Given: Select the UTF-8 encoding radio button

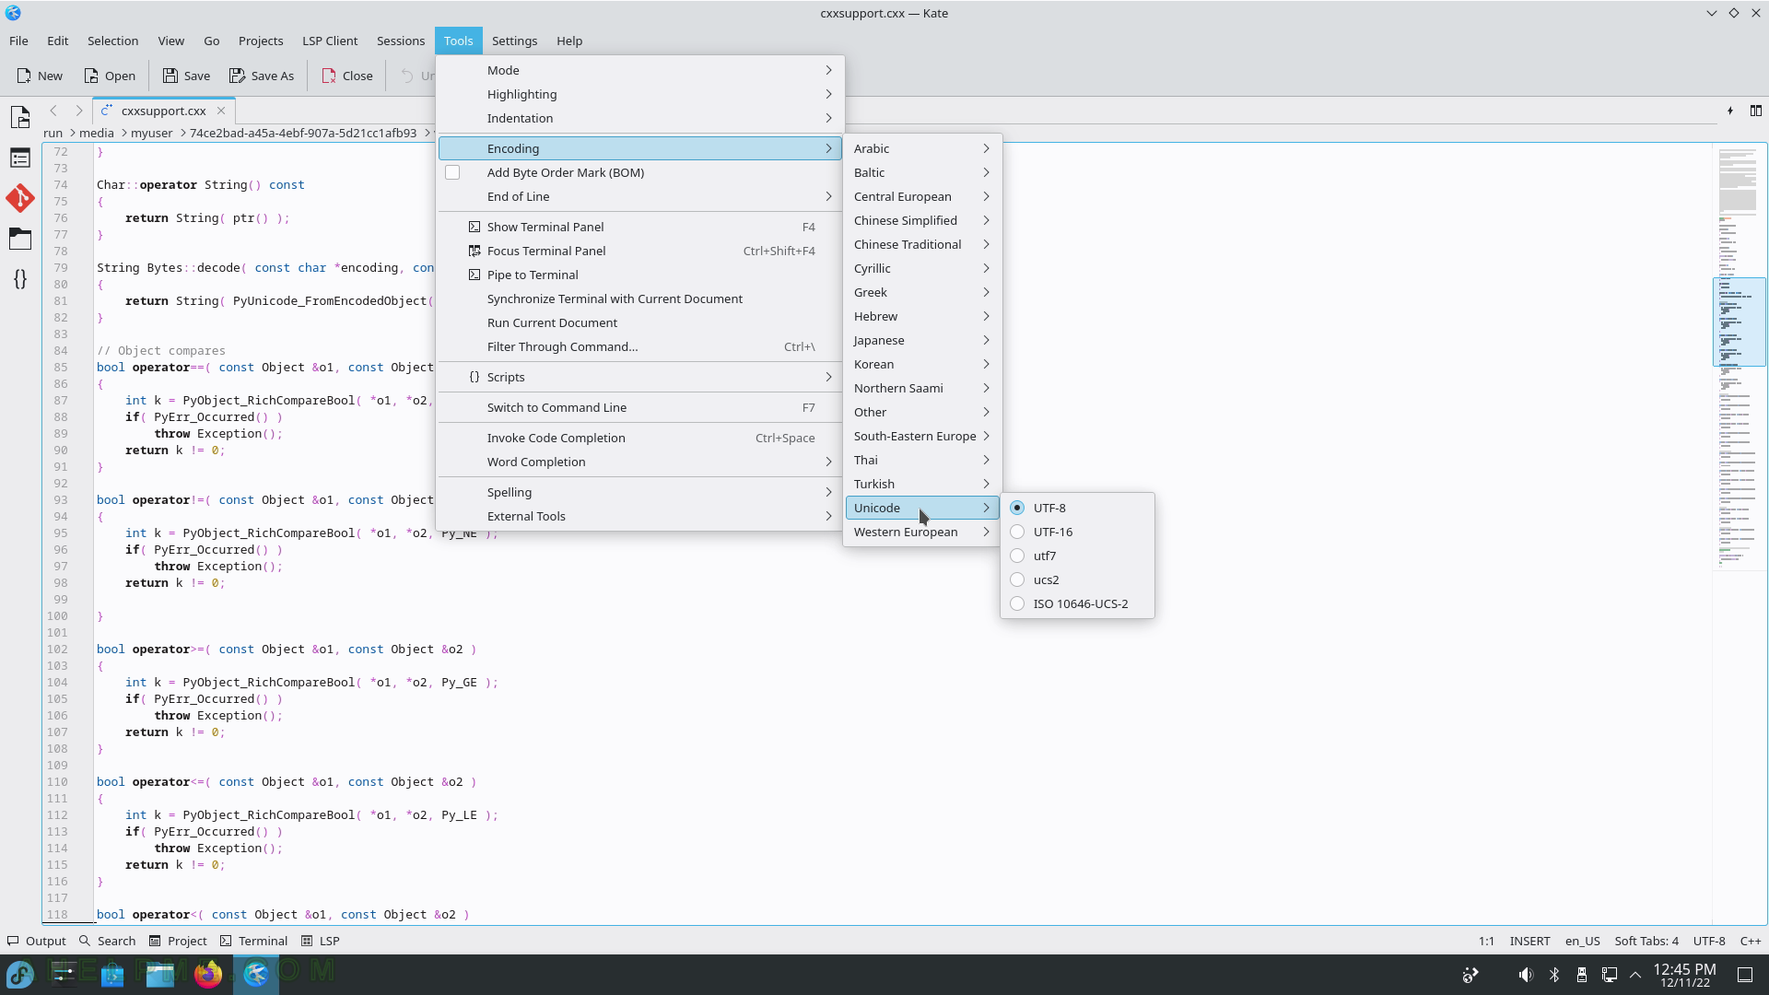Looking at the screenshot, I should [1017, 508].
